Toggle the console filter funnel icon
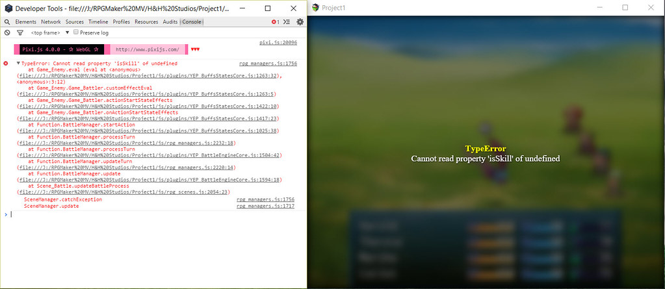This screenshot has height=289, width=665. pyautogui.click(x=20, y=32)
